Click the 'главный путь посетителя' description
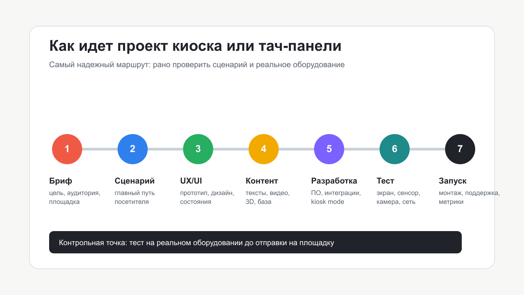The image size is (524, 295). pyautogui.click(x=135, y=197)
